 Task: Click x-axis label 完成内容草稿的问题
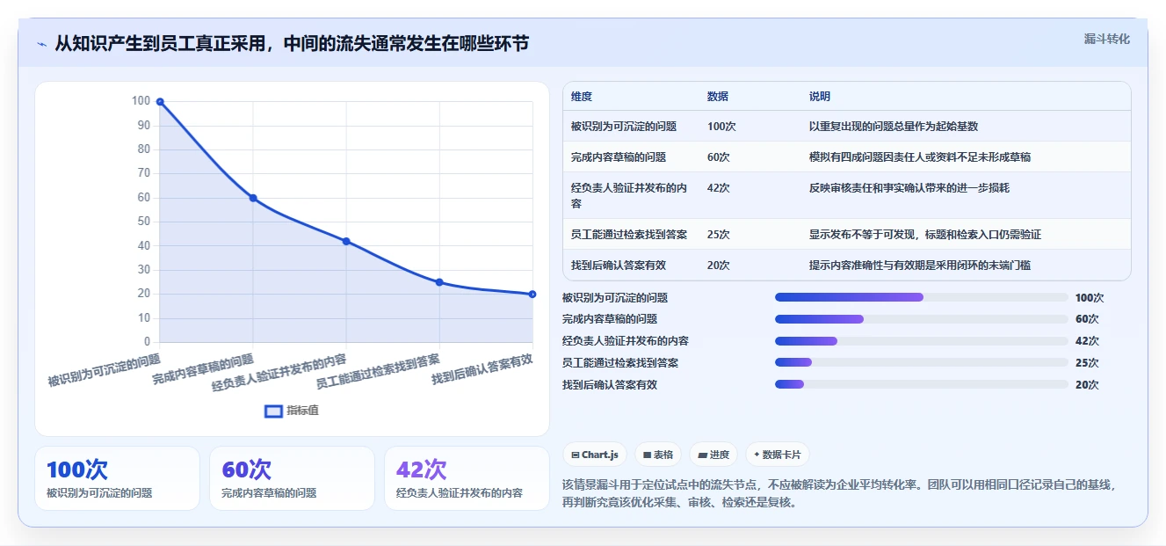click(x=203, y=369)
